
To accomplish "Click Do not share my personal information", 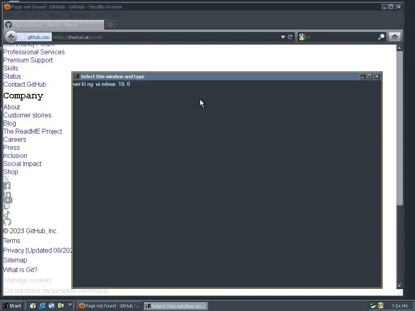I will [x=57, y=291].
